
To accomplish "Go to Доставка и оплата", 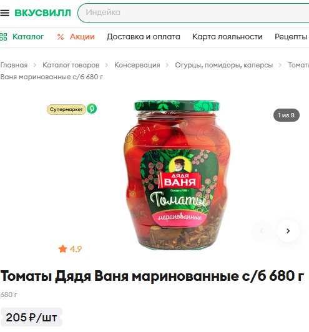I will tap(144, 37).
